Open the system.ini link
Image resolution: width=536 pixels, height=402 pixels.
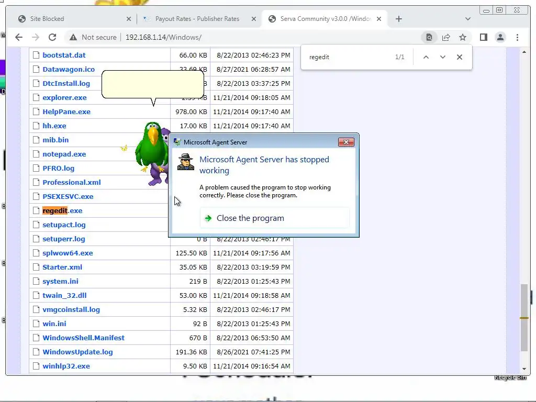60,281
